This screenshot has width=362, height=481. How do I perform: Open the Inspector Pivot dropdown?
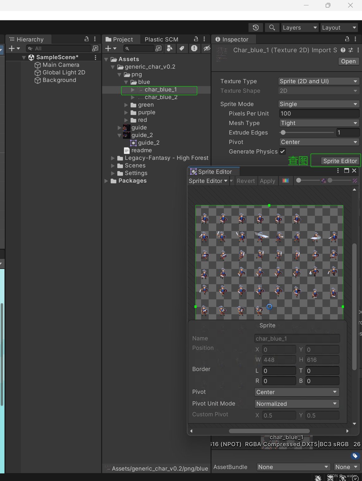(x=319, y=142)
